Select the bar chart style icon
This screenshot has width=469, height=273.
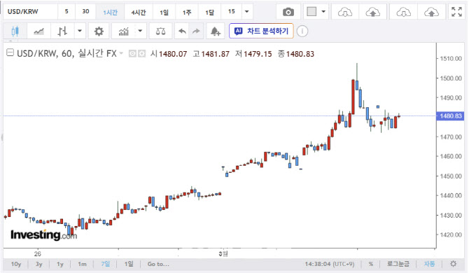62,31
